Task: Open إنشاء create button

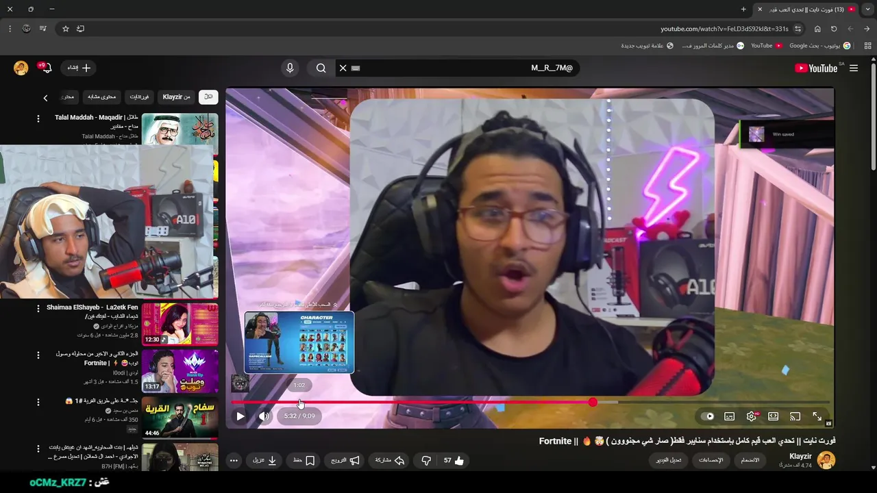Action: click(x=78, y=68)
